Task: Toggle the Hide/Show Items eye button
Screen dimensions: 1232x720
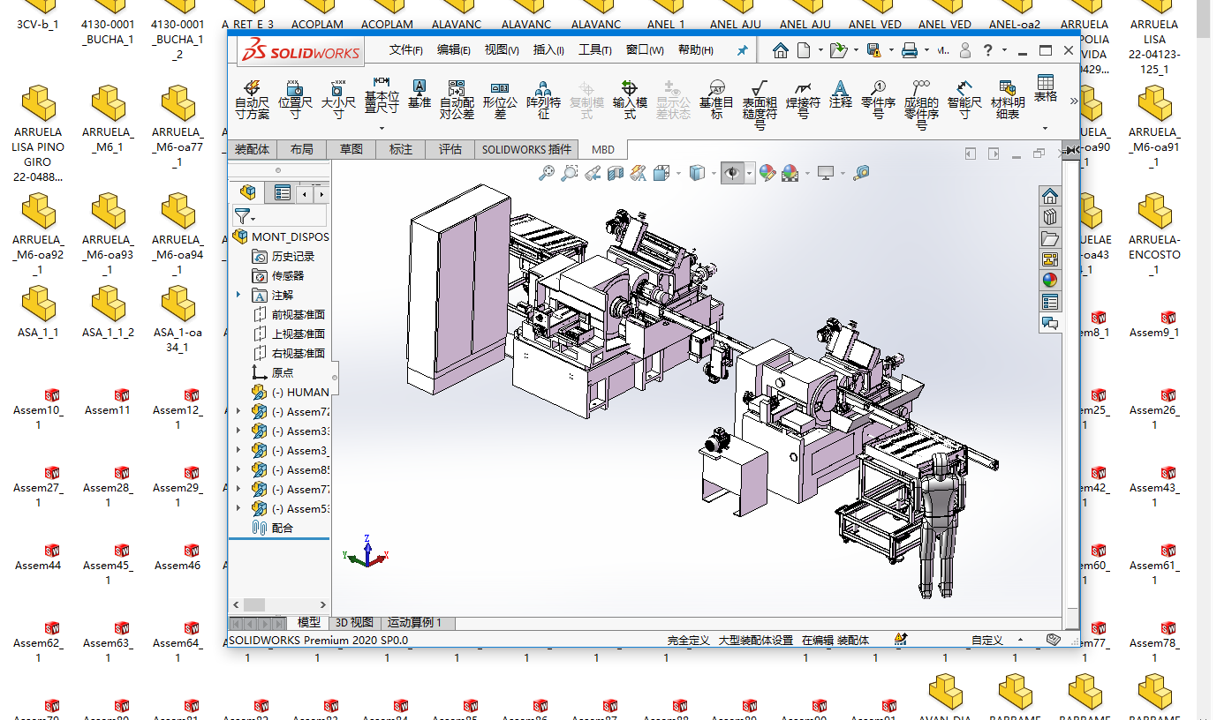Action: 731,174
